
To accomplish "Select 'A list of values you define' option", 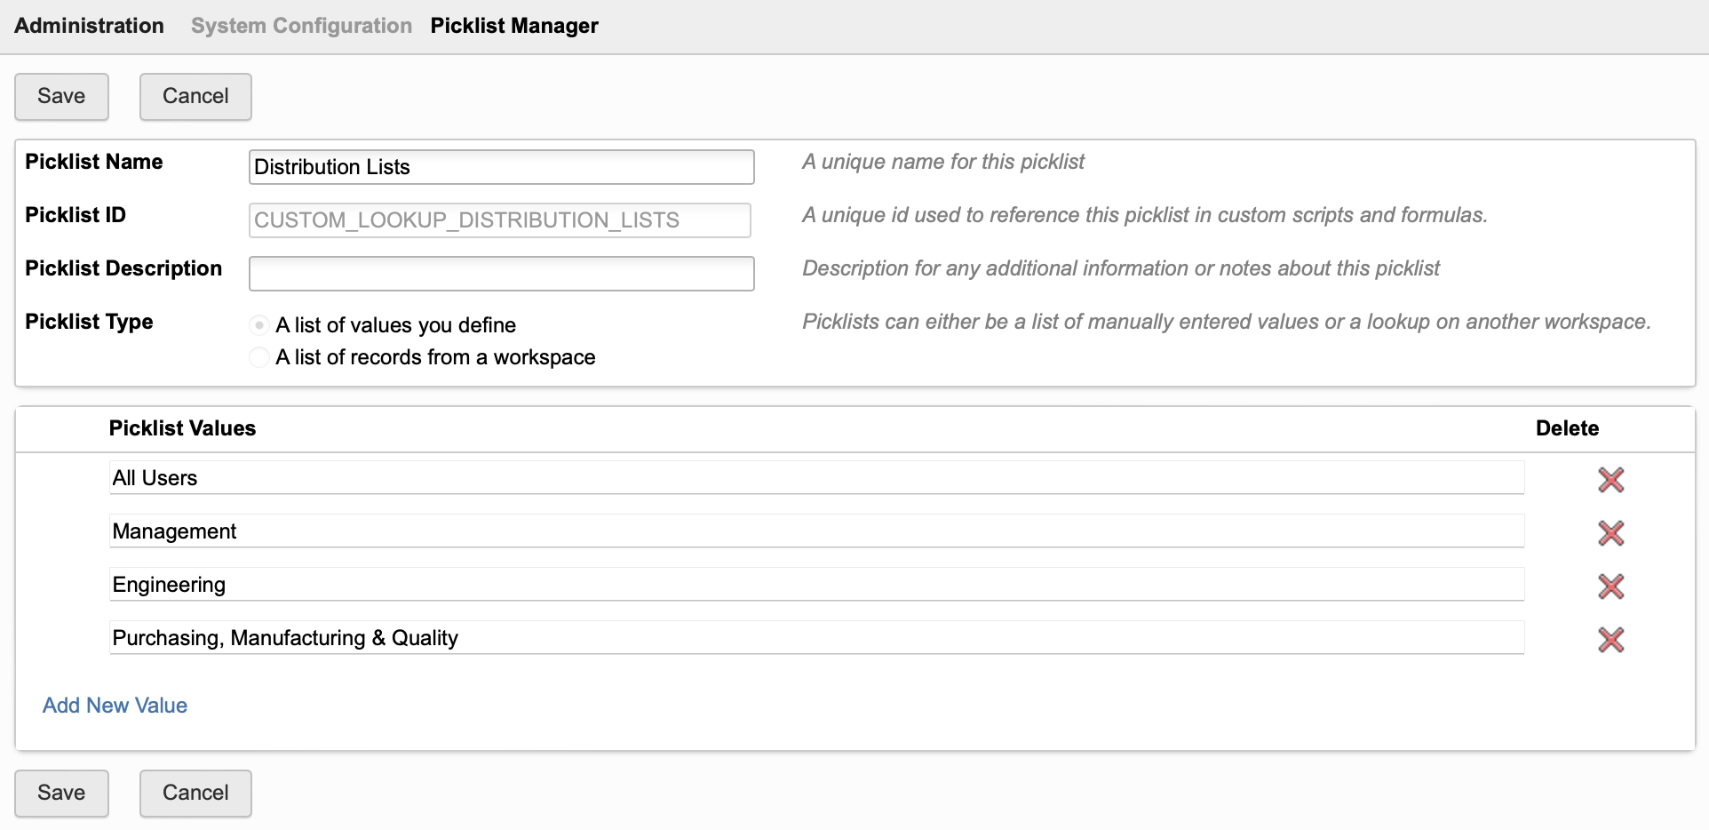I will (x=258, y=324).
